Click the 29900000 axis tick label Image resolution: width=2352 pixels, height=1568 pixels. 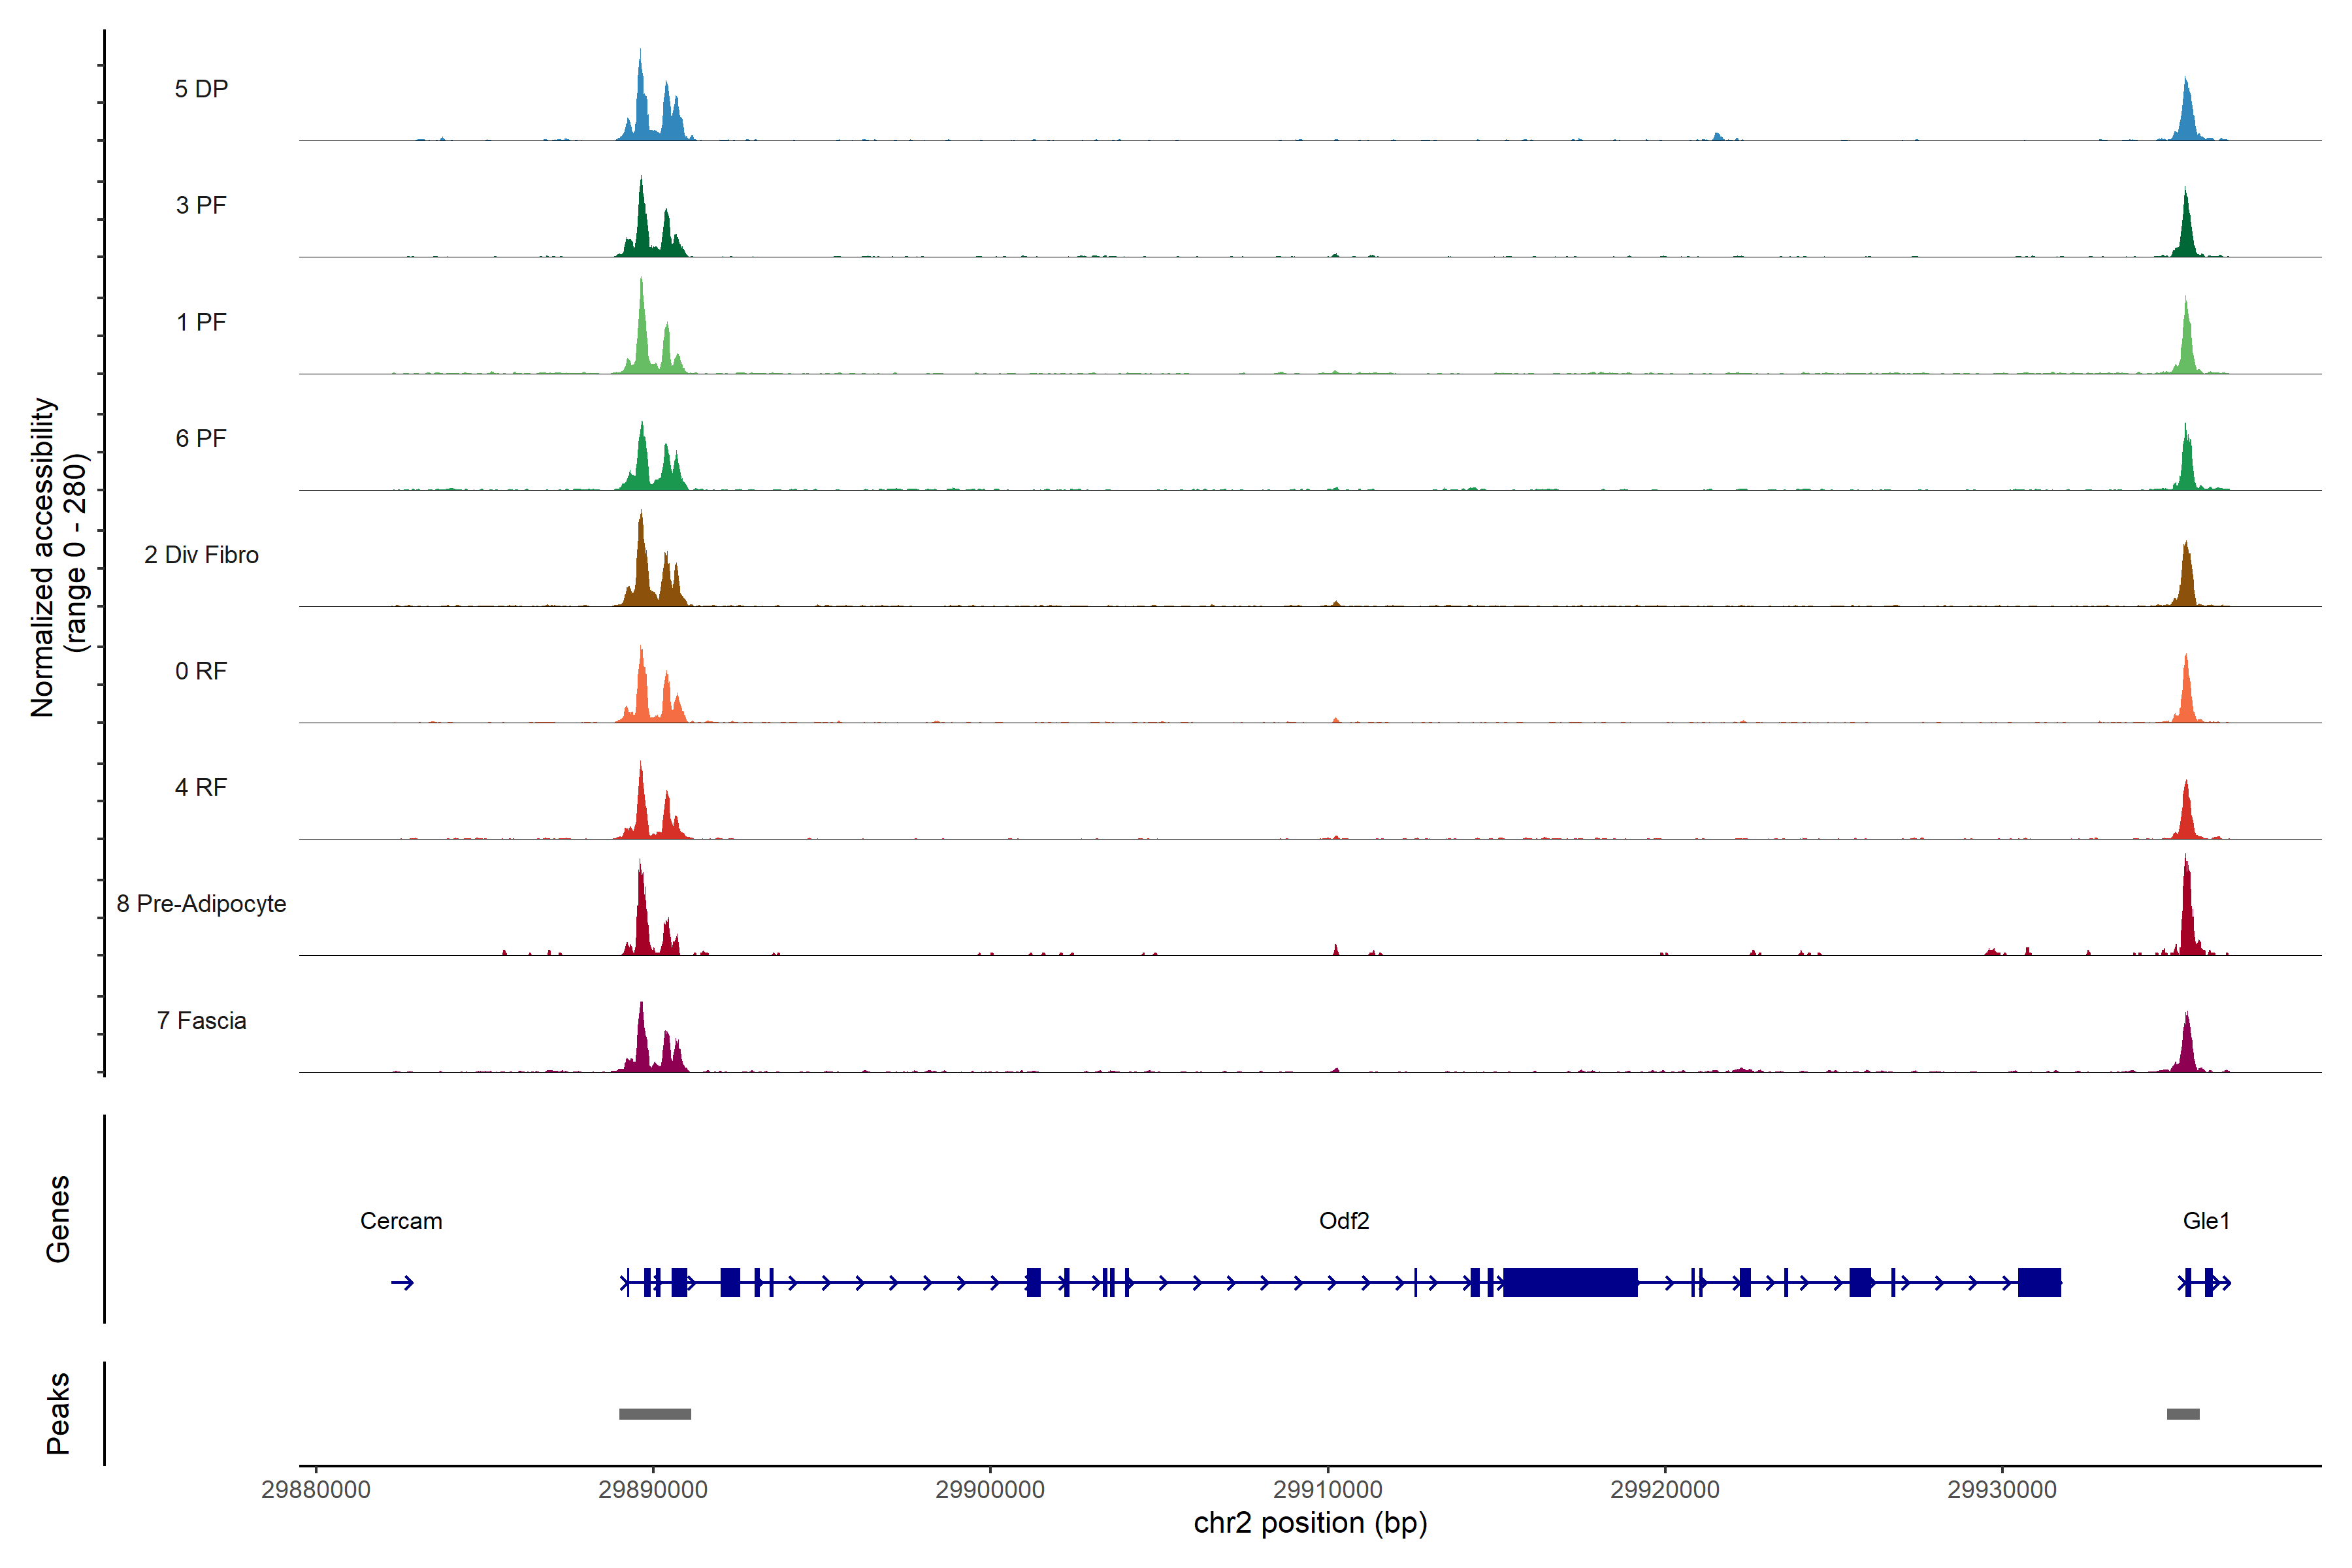[x=990, y=1490]
